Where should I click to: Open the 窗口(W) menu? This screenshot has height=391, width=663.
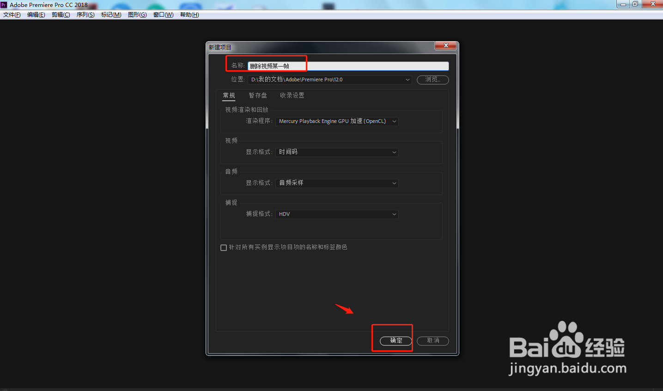(164, 15)
